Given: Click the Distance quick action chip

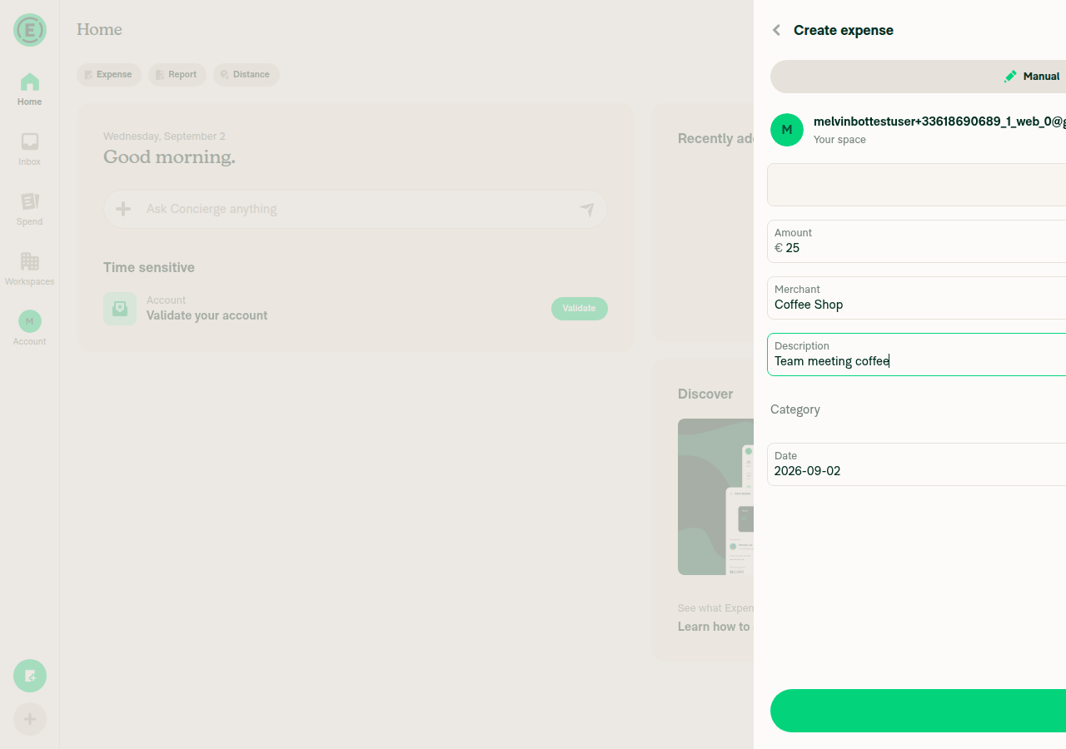Looking at the screenshot, I should (247, 75).
